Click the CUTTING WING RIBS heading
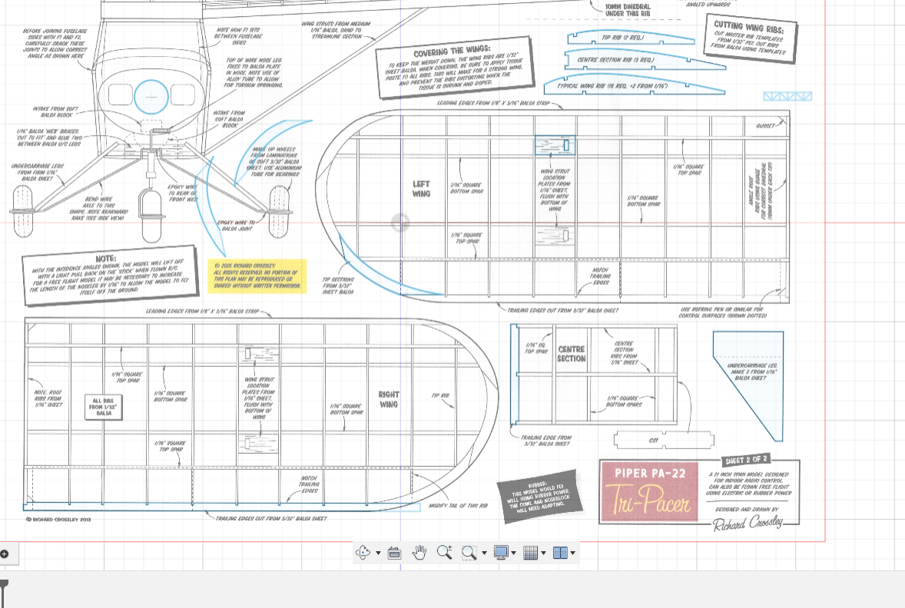This screenshot has height=608, width=905. (748, 27)
